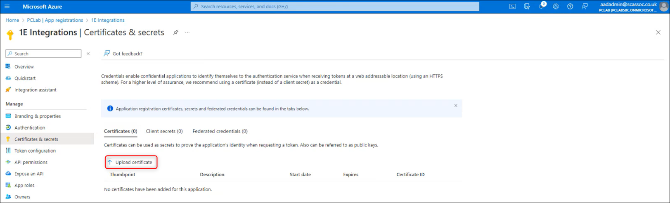Open the notifications bell
This screenshot has width=670, height=203.
tap(541, 7)
